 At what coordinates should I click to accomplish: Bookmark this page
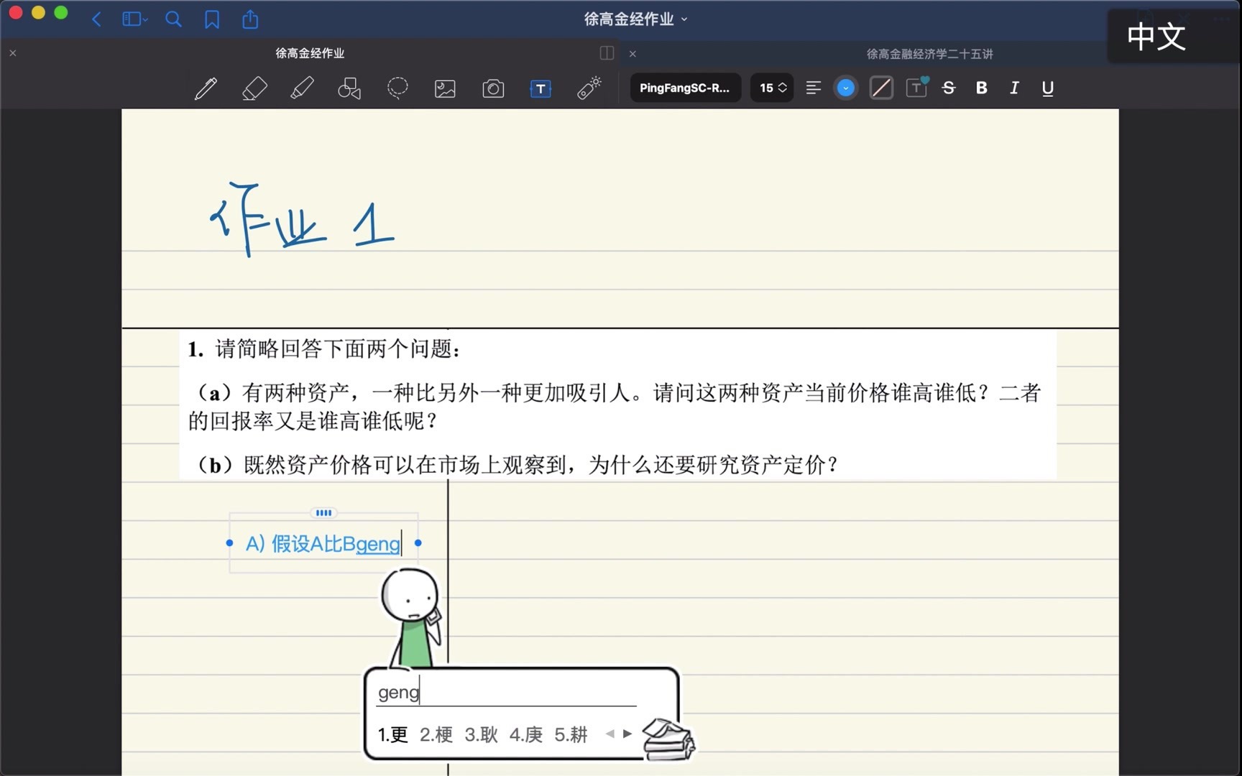(212, 19)
